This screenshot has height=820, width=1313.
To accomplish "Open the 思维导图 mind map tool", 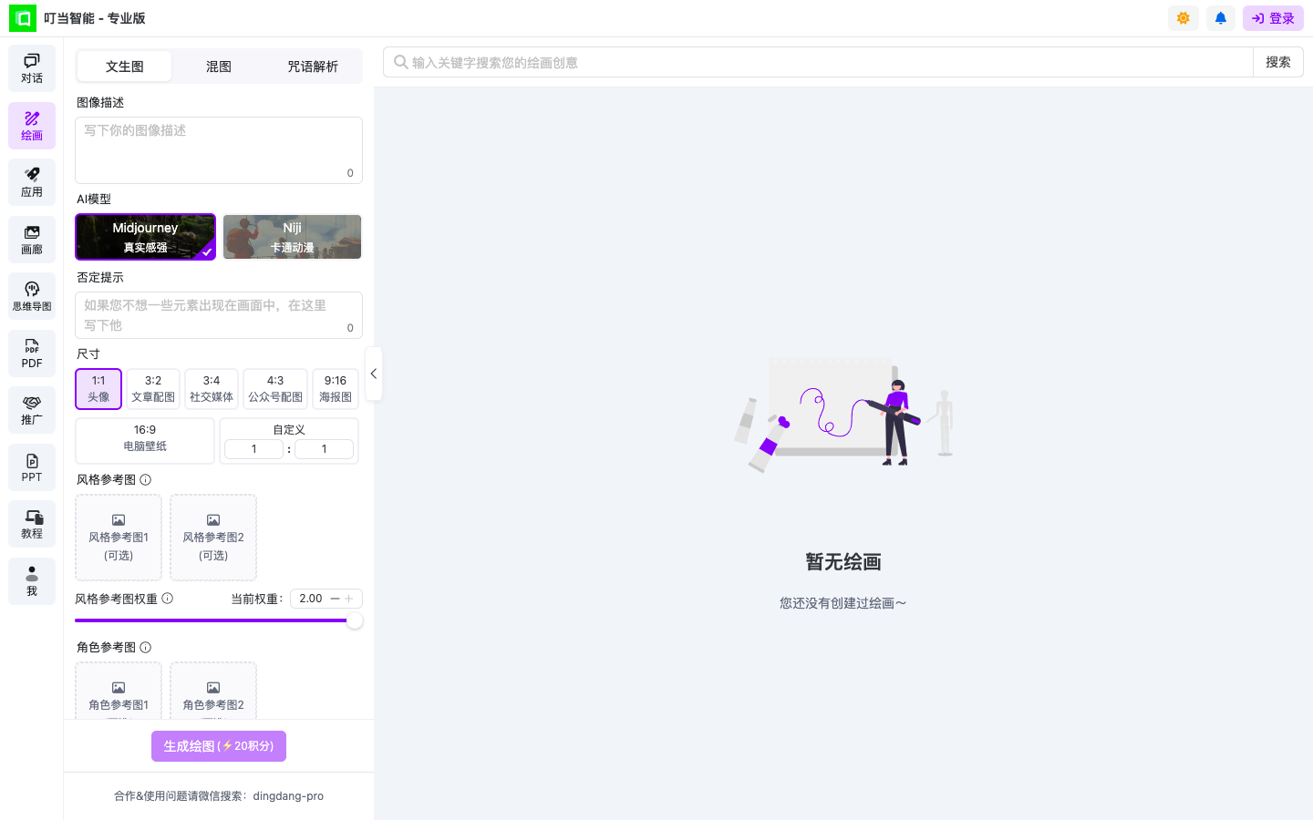I will pyautogui.click(x=31, y=295).
